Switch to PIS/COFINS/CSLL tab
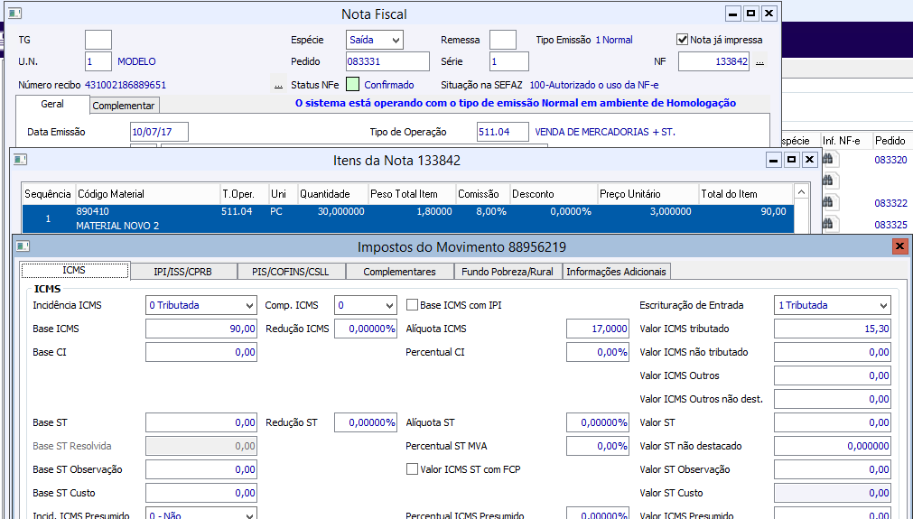This screenshot has width=913, height=519. click(291, 272)
